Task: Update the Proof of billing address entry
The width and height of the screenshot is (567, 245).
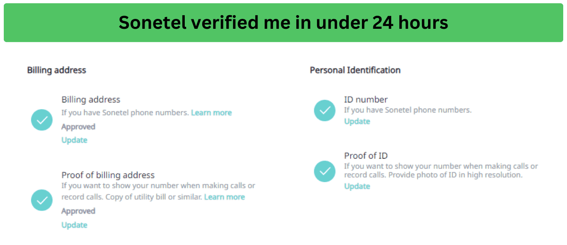Action: pos(74,225)
